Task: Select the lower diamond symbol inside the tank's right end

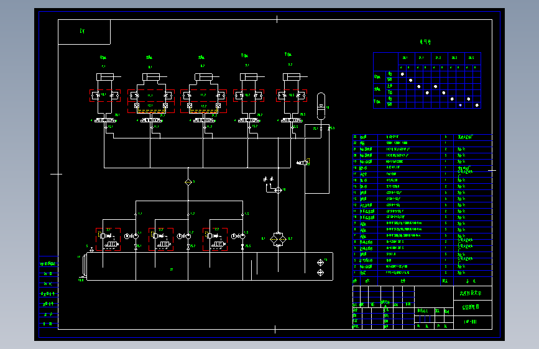Action: [320, 273]
